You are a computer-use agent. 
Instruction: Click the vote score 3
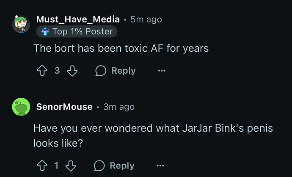pos(57,71)
